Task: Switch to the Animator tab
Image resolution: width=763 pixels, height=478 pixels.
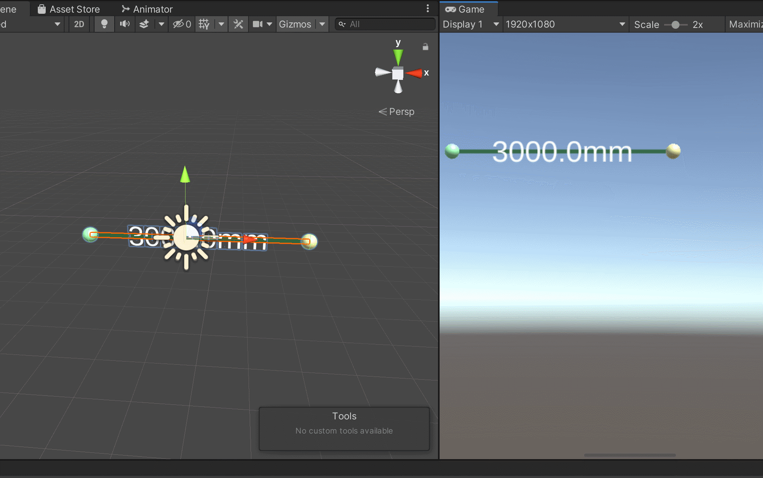Action: click(152, 9)
